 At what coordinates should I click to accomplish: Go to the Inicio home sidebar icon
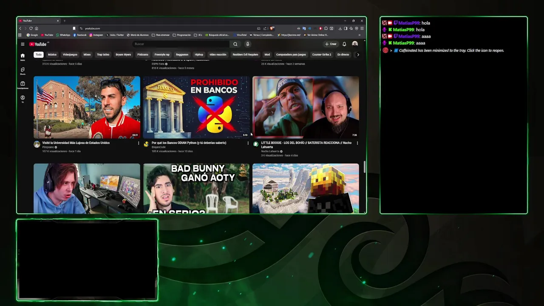click(23, 57)
